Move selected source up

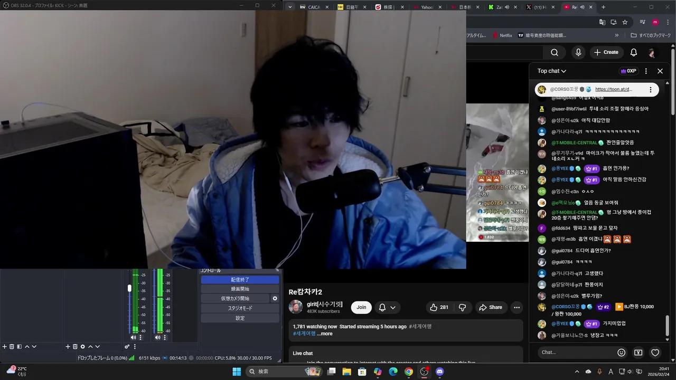90,347
